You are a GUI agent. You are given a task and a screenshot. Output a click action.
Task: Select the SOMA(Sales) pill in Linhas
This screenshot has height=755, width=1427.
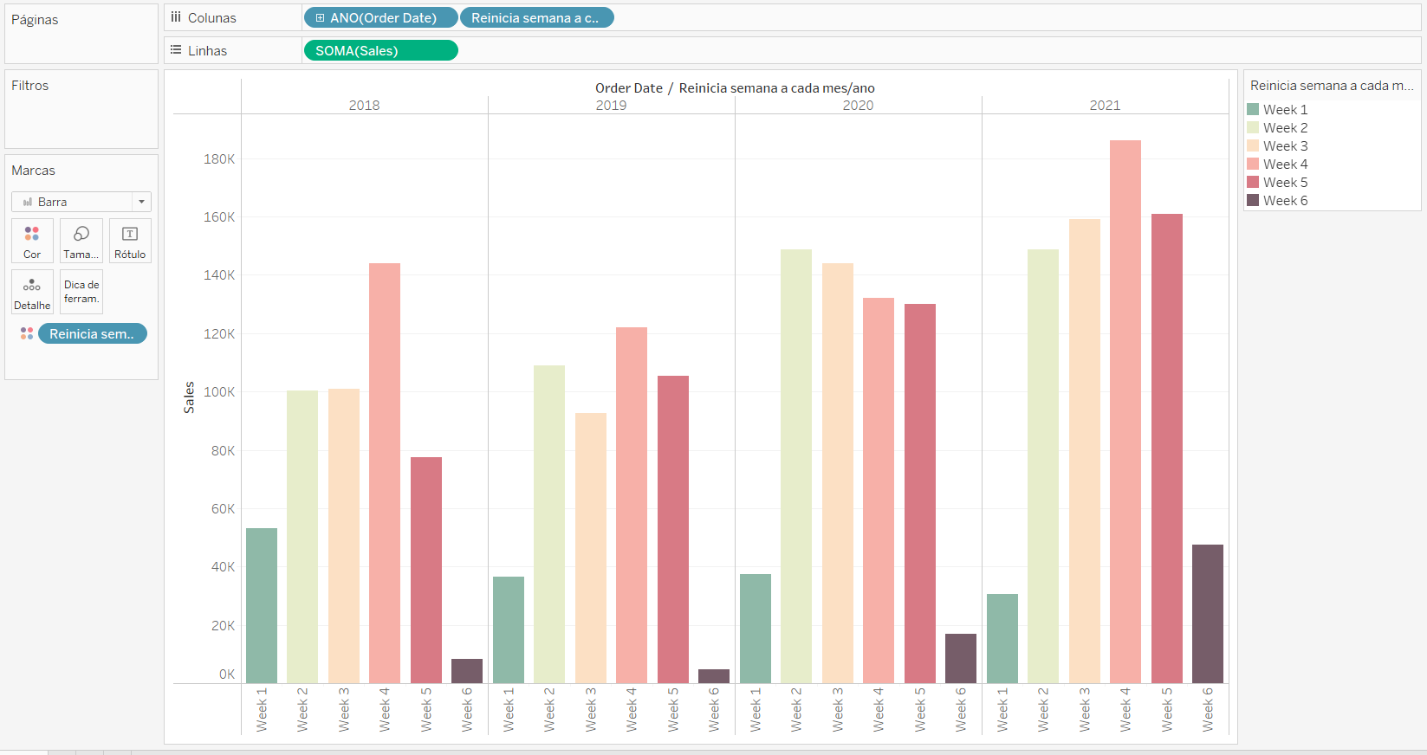point(380,50)
